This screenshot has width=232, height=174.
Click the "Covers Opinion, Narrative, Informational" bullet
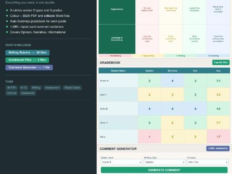point(38,32)
